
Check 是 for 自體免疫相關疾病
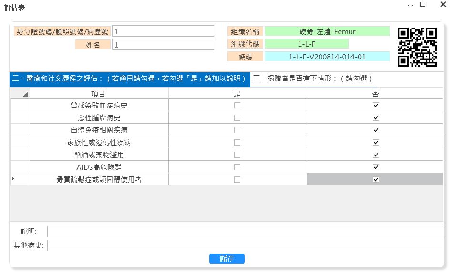tap(237, 130)
